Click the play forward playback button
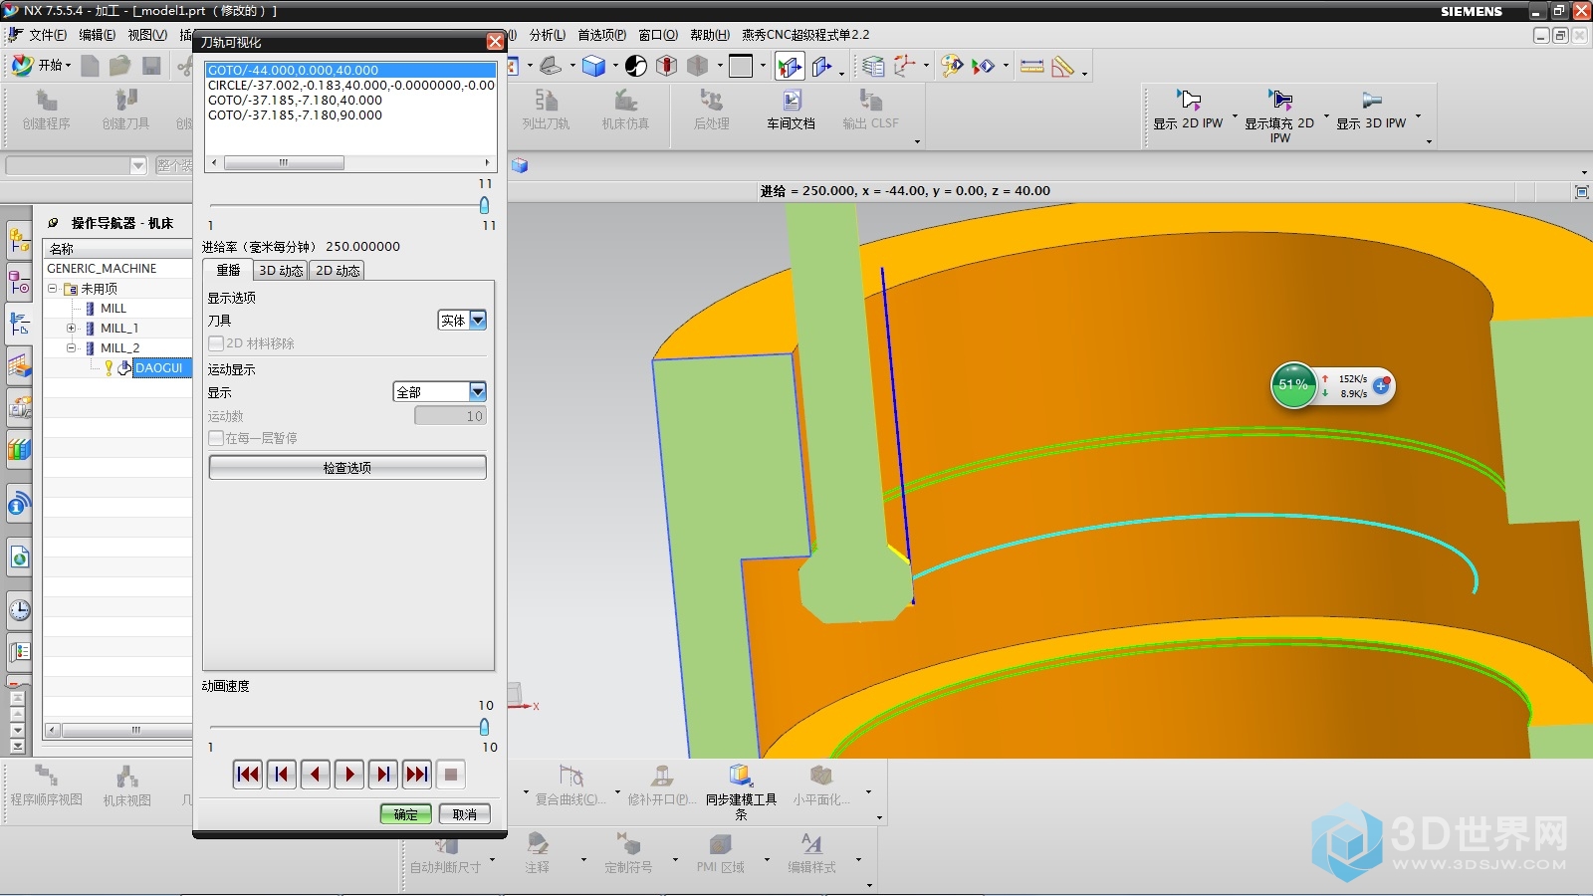This screenshot has width=1593, height=896. pos(349,775)
